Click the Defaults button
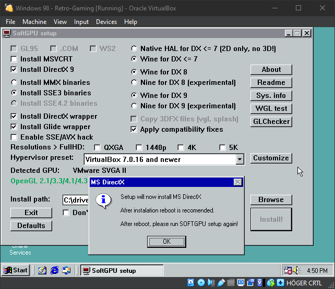This screenshot has width=335, height=289. tap(31, 225)
